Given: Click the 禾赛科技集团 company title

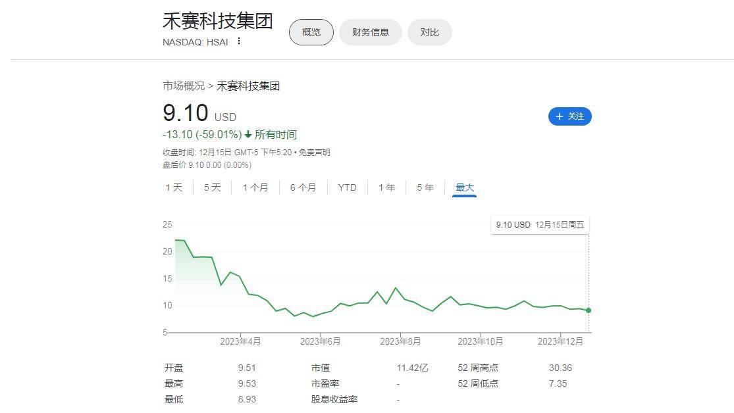Looking at the screenshot, I should point(218,21).
